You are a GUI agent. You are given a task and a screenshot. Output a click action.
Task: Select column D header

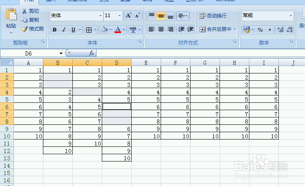coord(117,63)
